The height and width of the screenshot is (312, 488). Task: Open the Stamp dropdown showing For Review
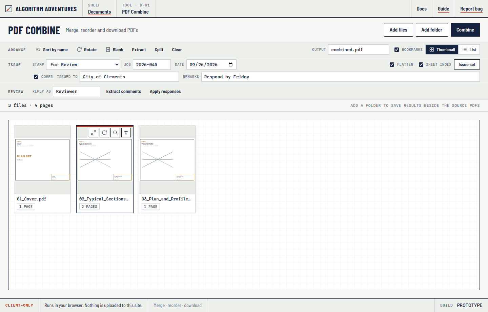pos(83,64)
